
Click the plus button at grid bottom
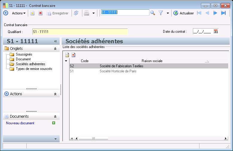pos(72,138)
